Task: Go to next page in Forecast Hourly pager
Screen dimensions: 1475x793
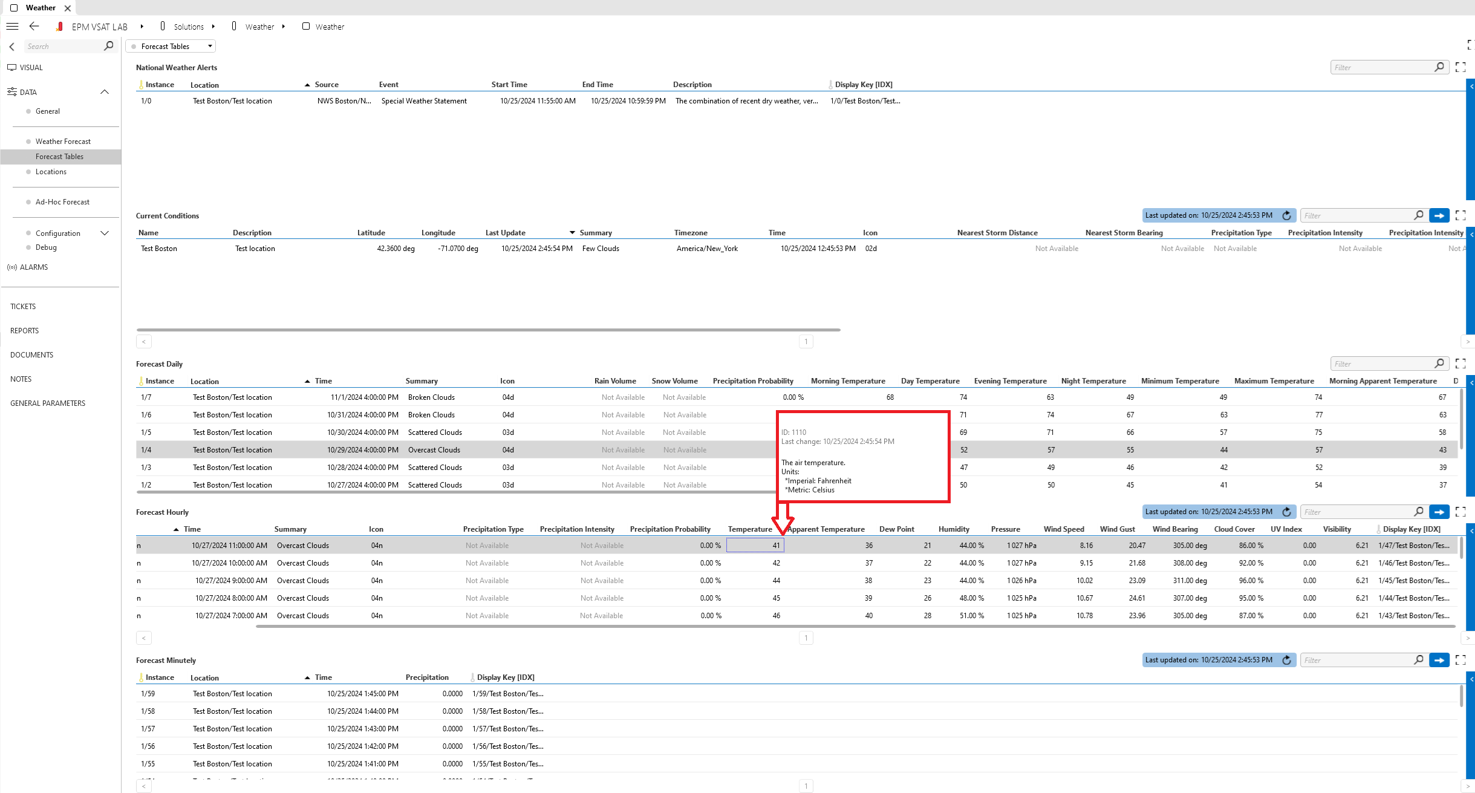Action: point(1468,638)
